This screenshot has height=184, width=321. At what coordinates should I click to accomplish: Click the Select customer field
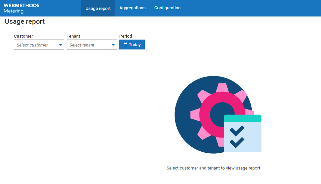[x=35, y=45]
